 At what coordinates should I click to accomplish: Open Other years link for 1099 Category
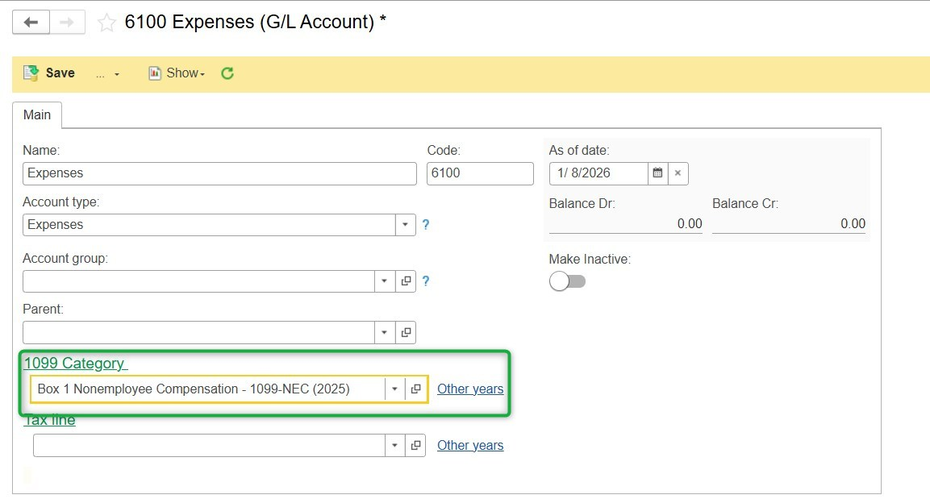[470, 389]
